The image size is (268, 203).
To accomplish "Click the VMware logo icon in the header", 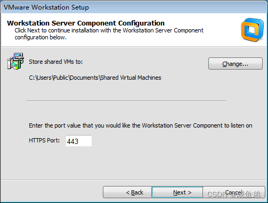I will point(253,30).
